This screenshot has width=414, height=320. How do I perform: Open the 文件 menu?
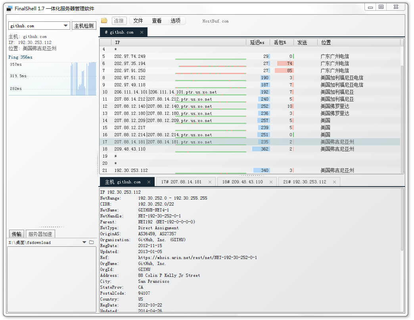(x=138, y=21)
